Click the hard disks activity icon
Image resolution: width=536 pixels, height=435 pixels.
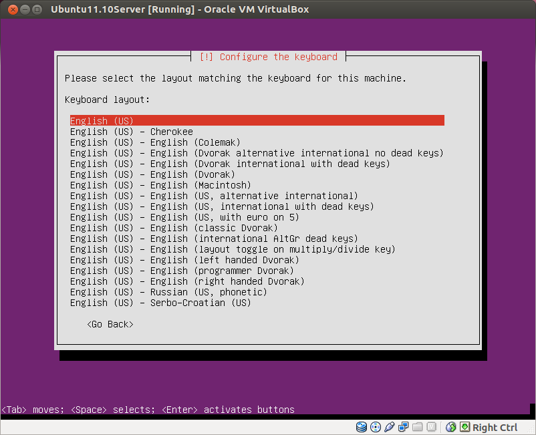pos(362,427)
